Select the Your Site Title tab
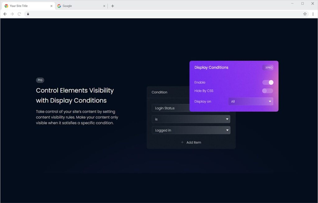318x203 pixels. [x=26, y=6]
